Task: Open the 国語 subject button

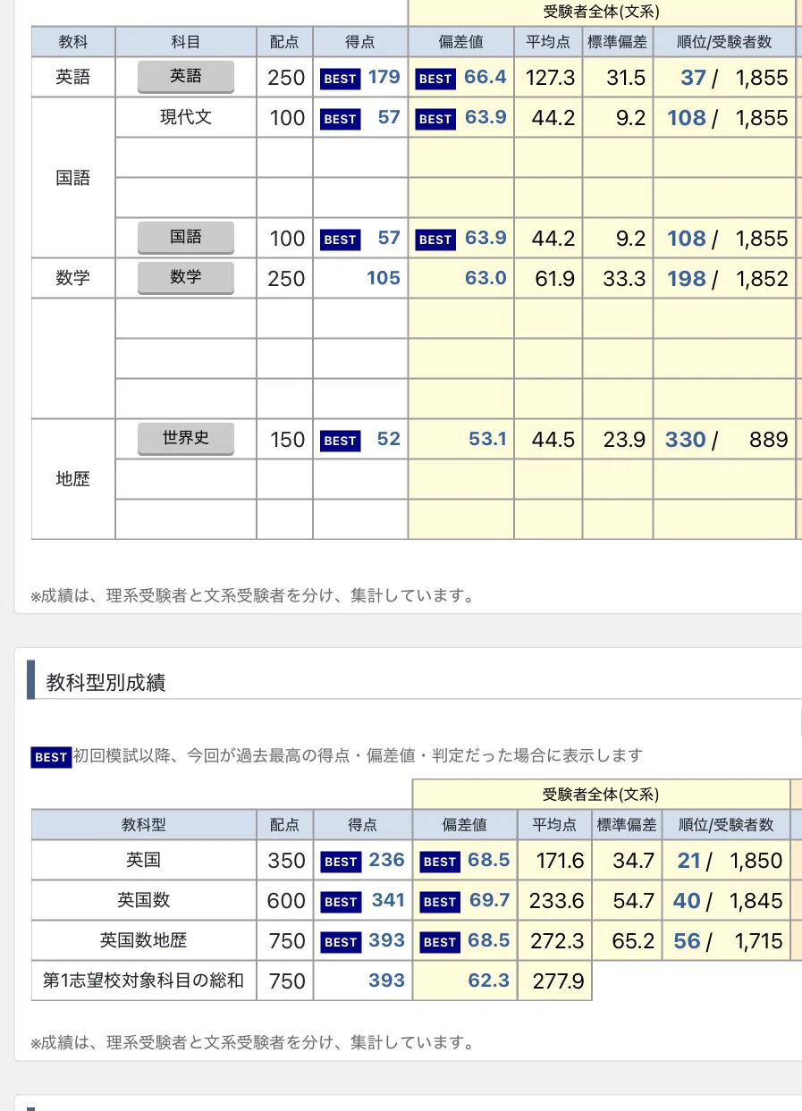Action: pyautogui.click(x=186, y=237)
